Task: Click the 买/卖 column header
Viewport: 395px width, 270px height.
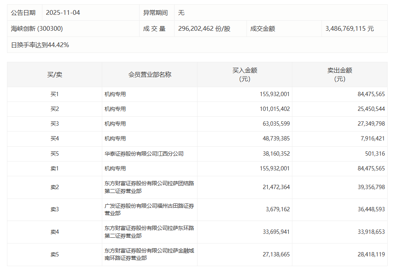Action: [54, 74]
